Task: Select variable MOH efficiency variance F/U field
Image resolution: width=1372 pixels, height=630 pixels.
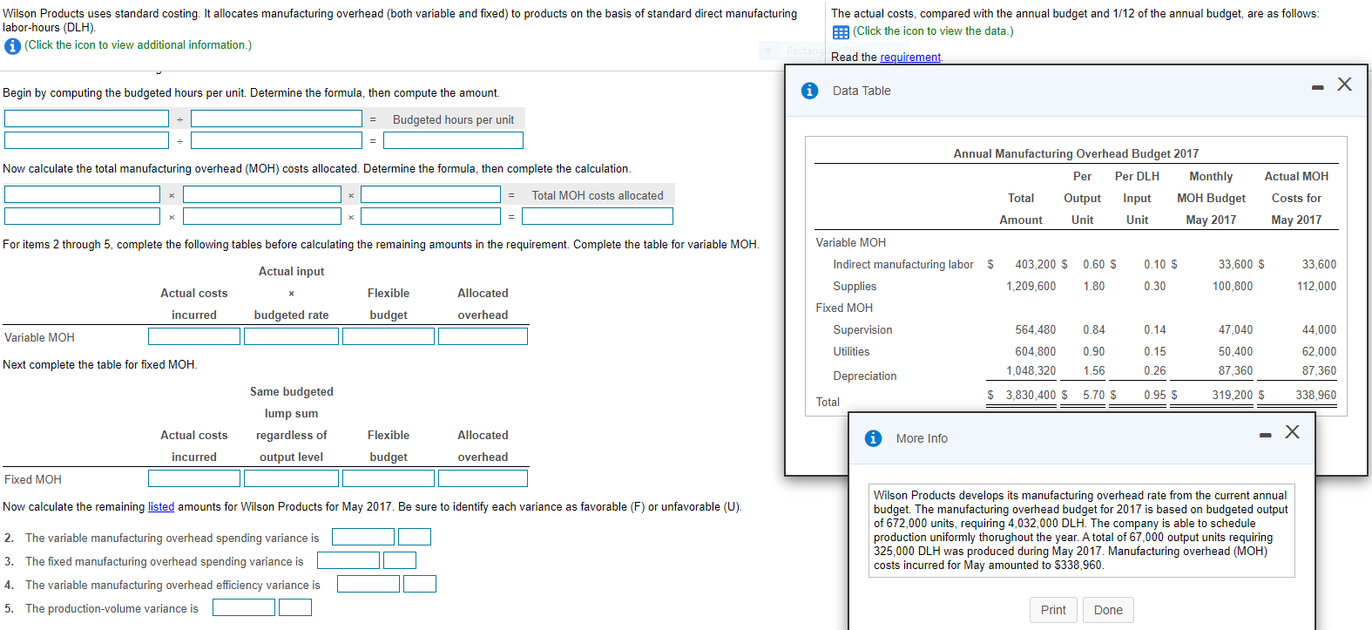Action: click(x=420, y=584)
